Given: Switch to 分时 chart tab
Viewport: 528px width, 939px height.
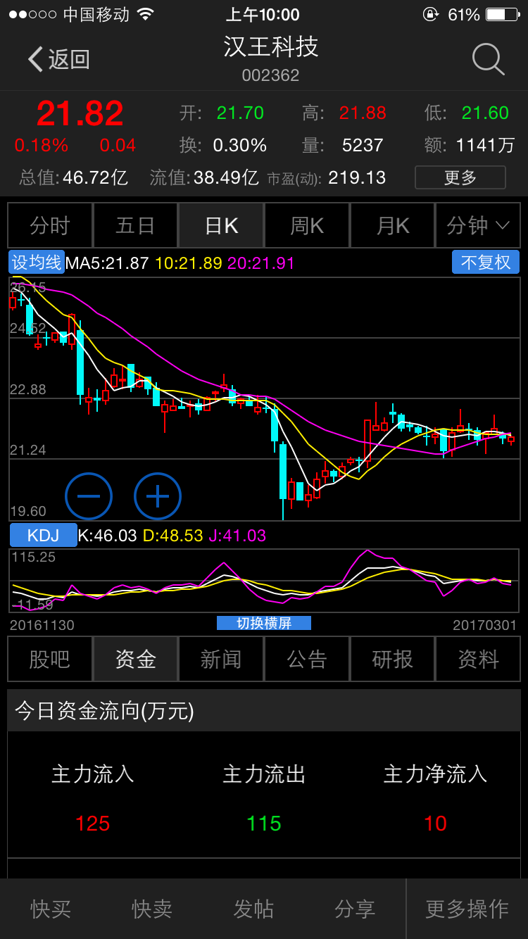Looking at the screenshot, I should 50,226.
